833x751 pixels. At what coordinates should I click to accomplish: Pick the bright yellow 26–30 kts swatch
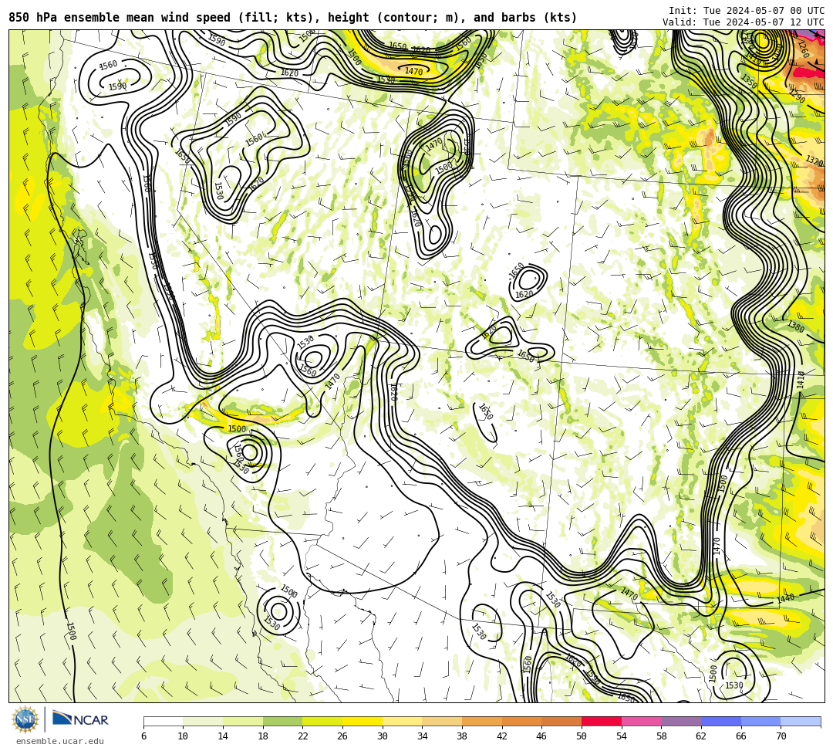[363, 721]
